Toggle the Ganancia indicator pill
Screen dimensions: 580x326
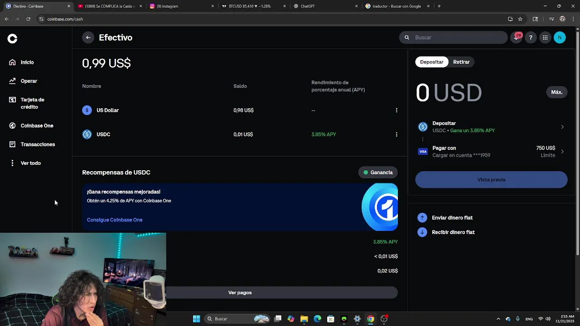tap(378, 173)
